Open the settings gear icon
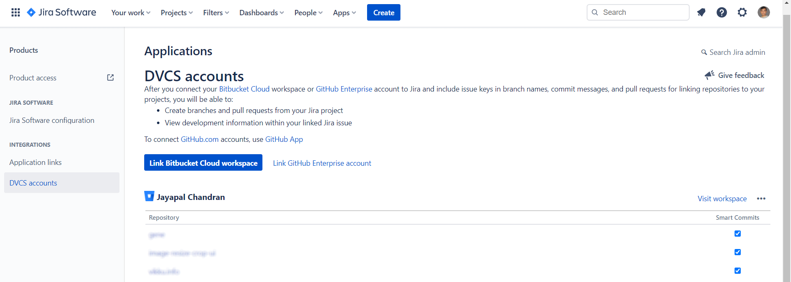This screenshot has height=282, width=791. tap(742, 12)
